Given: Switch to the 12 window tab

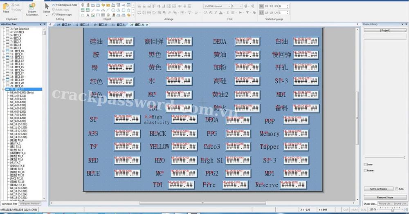Looking at the screenshot, I should pos(82,25).
